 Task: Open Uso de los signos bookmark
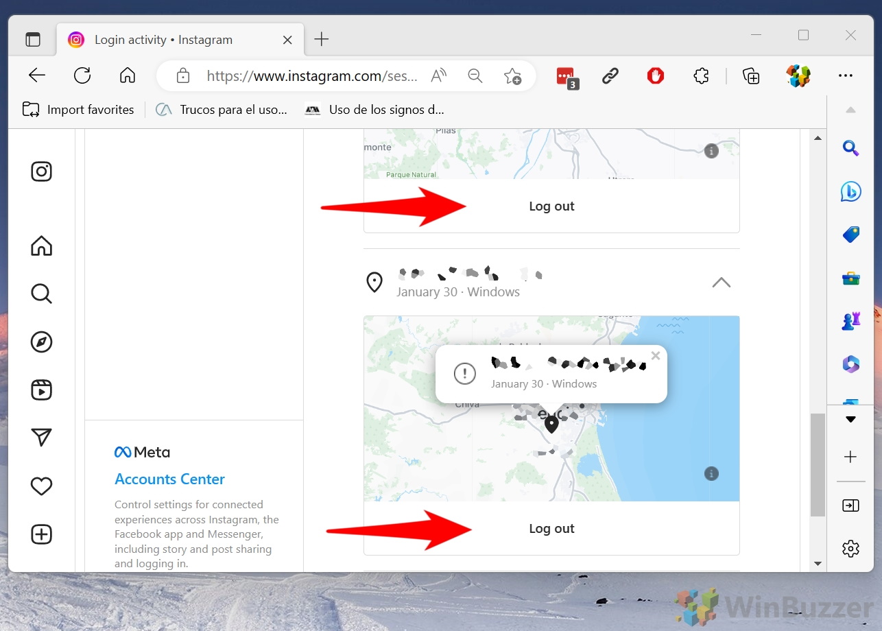coord(374,109)
